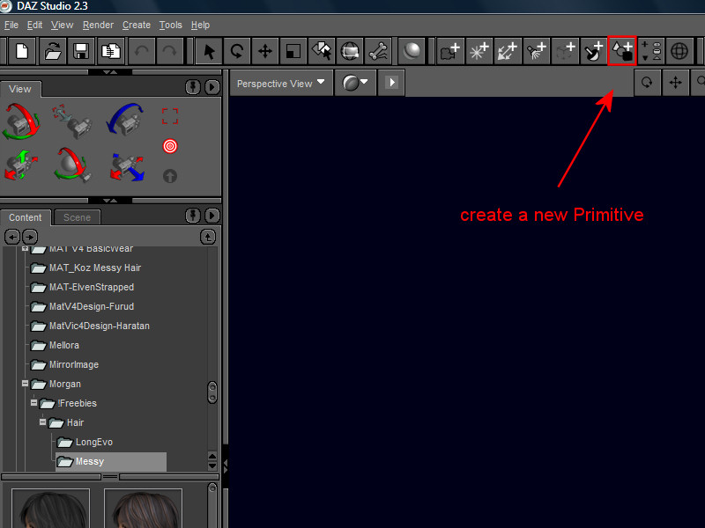Click the rotate around sphere icon
This screenshot has height=528, width=705.
(72, 165)
